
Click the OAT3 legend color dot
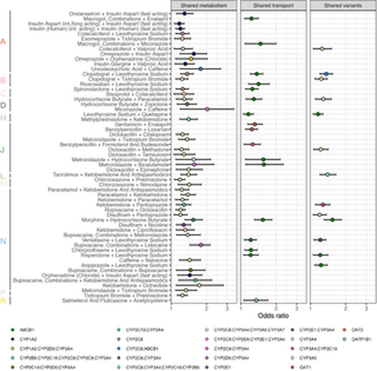pyautogui.click(x=344, y=330)
